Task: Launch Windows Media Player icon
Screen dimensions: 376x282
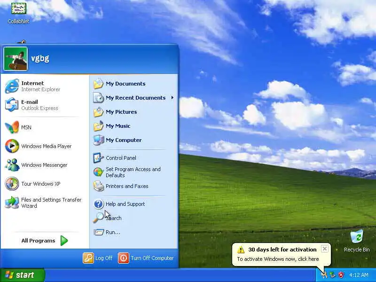Action: 12,146
